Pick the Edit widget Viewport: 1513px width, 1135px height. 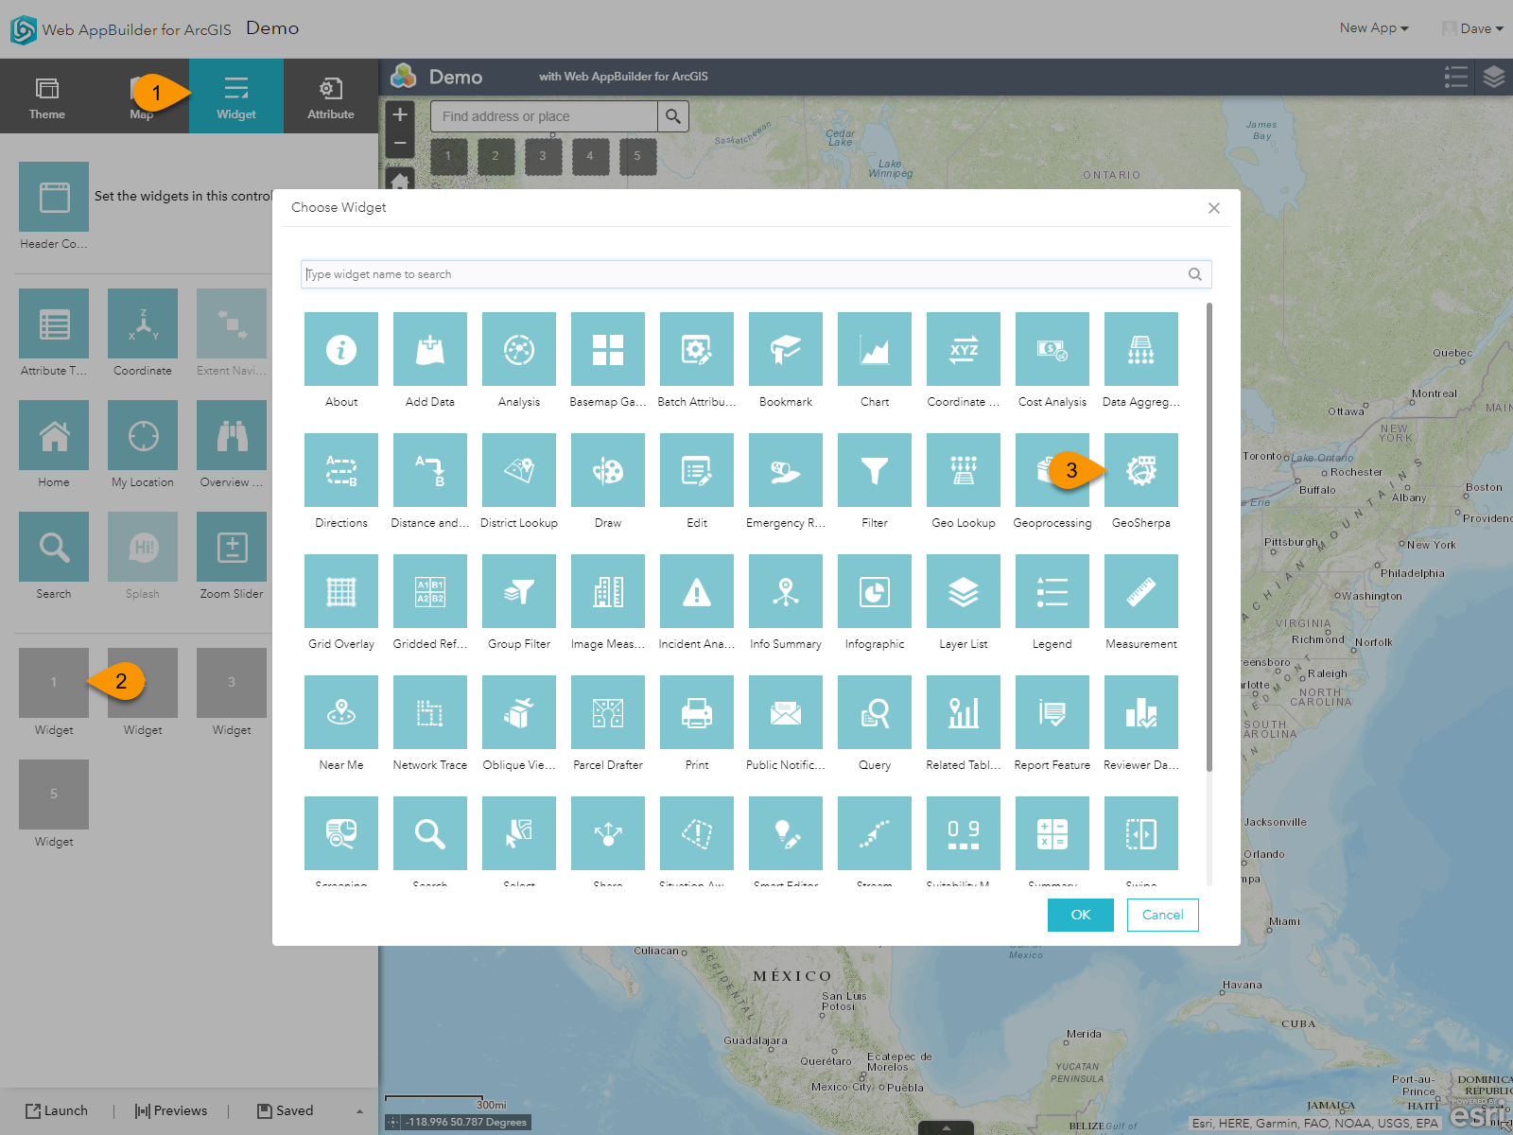(697, 470)
